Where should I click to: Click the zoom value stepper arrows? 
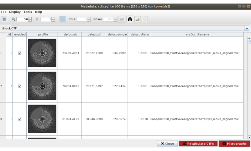coord(30,19)
